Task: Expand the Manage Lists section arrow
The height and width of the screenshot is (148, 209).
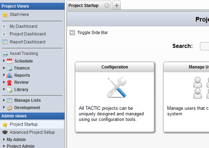Action: [4, 100]
